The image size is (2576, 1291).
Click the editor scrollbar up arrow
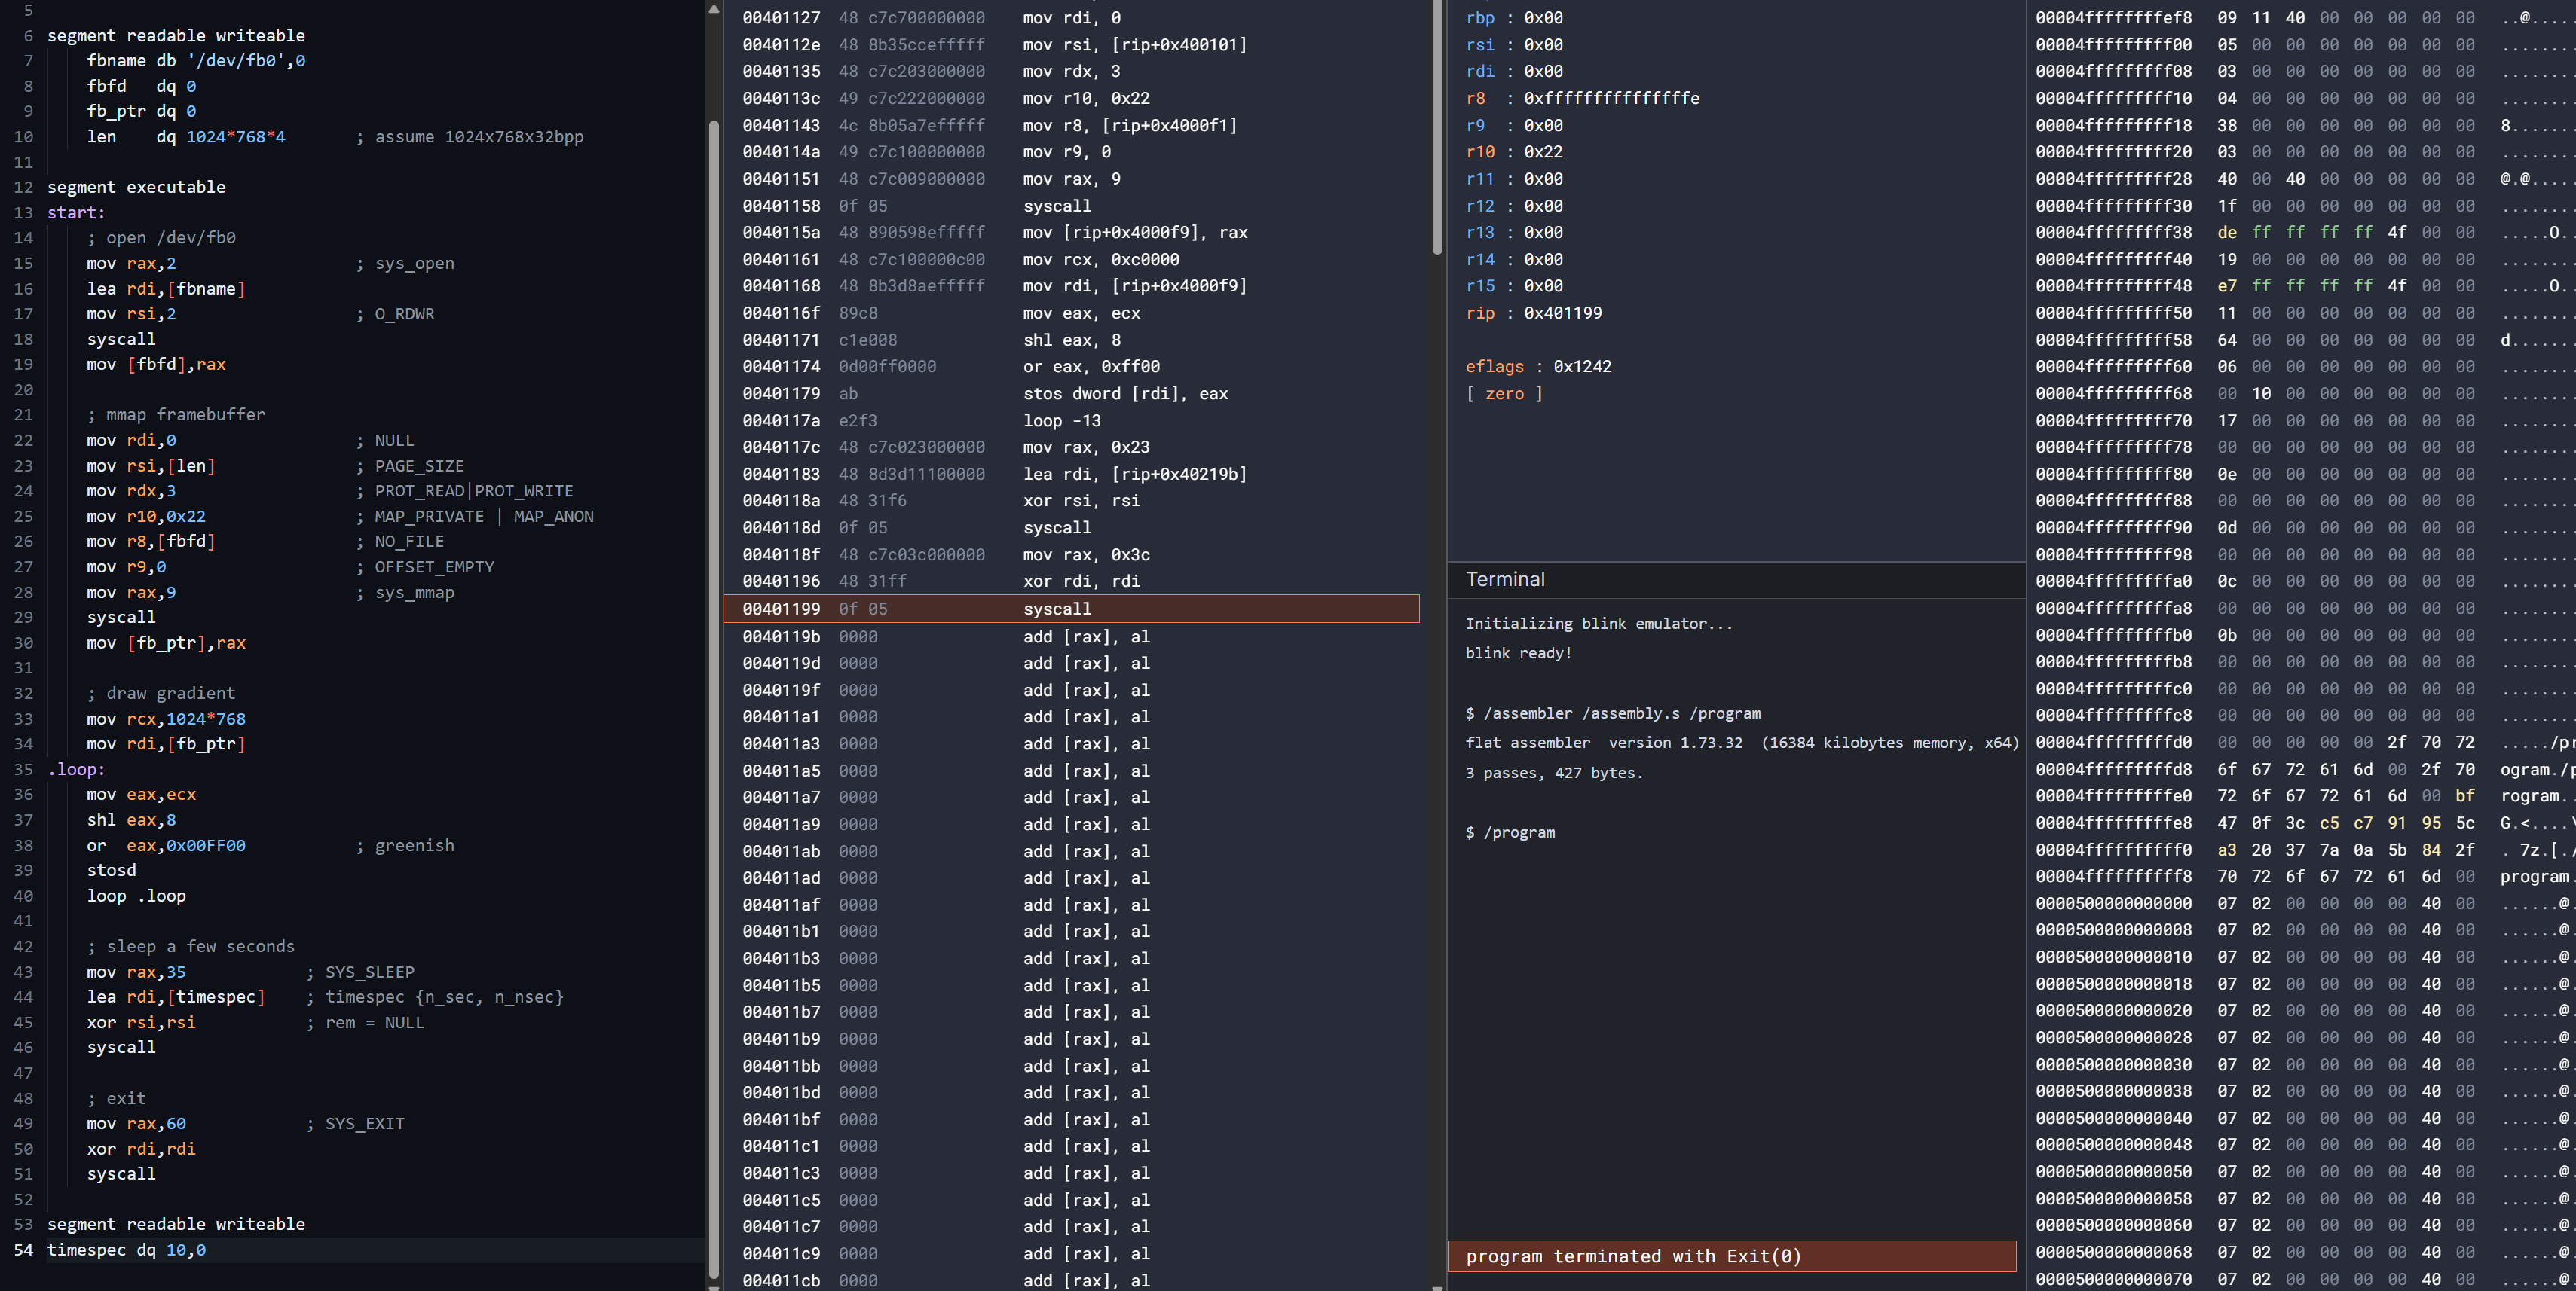714,9
